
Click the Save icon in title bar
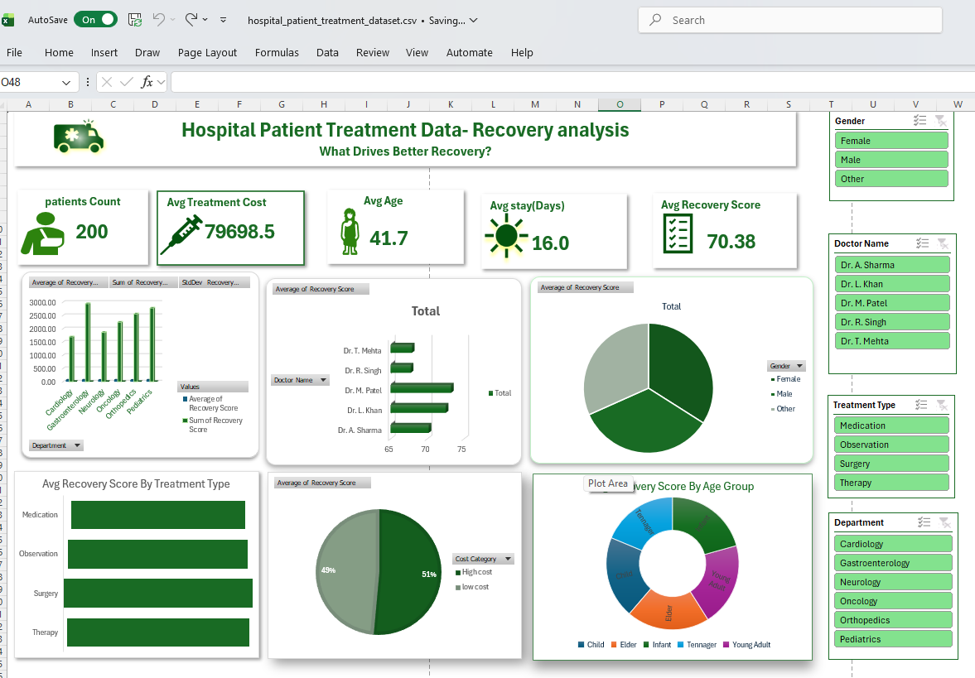(135, 19)
